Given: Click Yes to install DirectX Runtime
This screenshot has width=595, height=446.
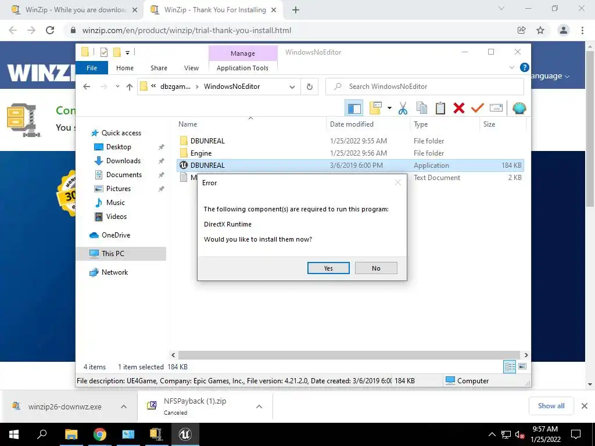Looking at the screenshot, I should point(328,268).
